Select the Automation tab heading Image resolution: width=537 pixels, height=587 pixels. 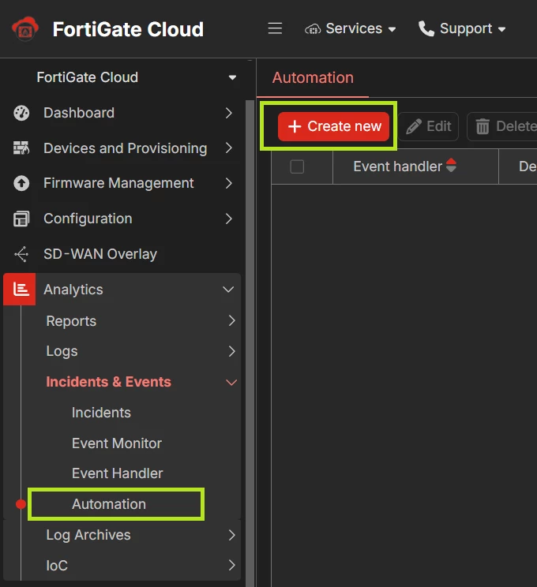click(x=313, y=78)
